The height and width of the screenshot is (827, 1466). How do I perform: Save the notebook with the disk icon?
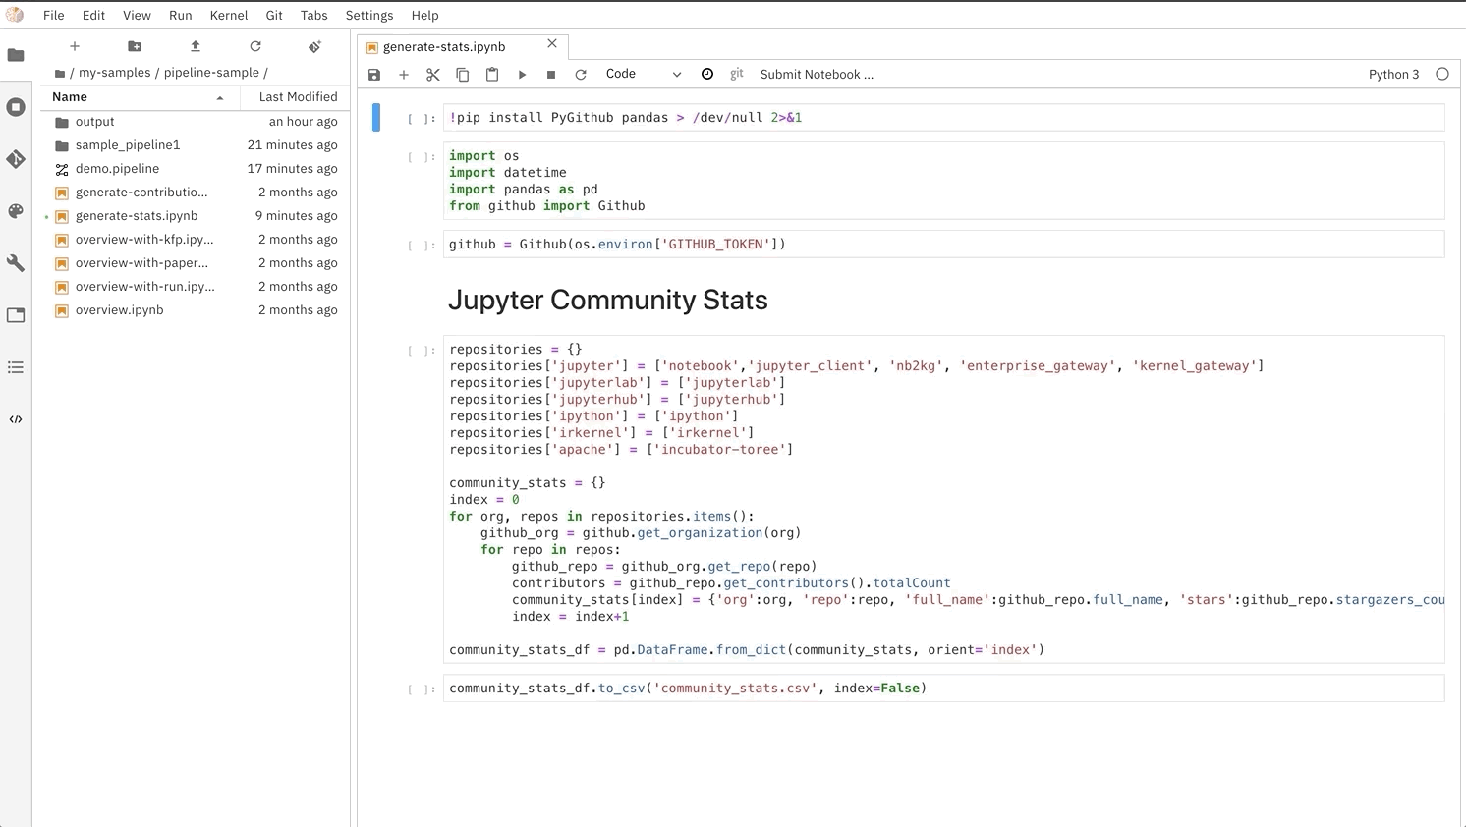point(374,75)
